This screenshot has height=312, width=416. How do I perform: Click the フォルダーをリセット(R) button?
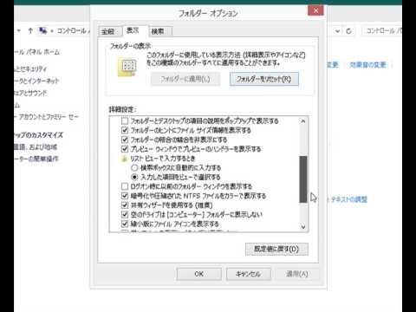click(x=264, y=79)
